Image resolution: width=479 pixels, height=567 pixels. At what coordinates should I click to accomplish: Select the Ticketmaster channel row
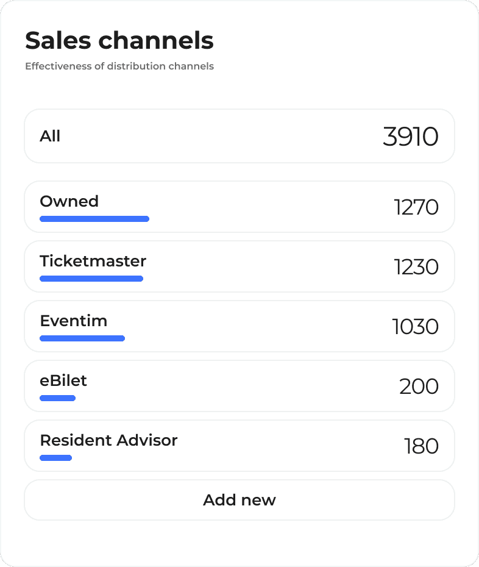point(239,266)
